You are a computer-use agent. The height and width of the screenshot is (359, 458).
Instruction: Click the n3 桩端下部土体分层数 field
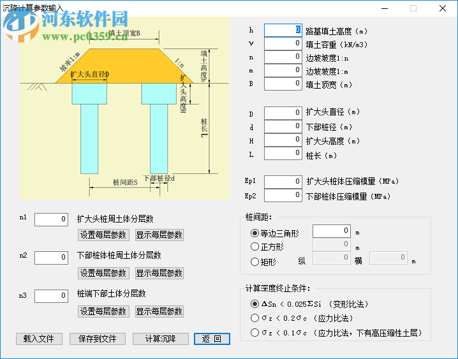[52, 296]
